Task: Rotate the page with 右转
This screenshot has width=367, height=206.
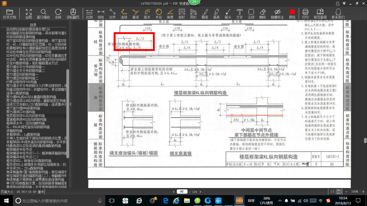Action: 58,14
